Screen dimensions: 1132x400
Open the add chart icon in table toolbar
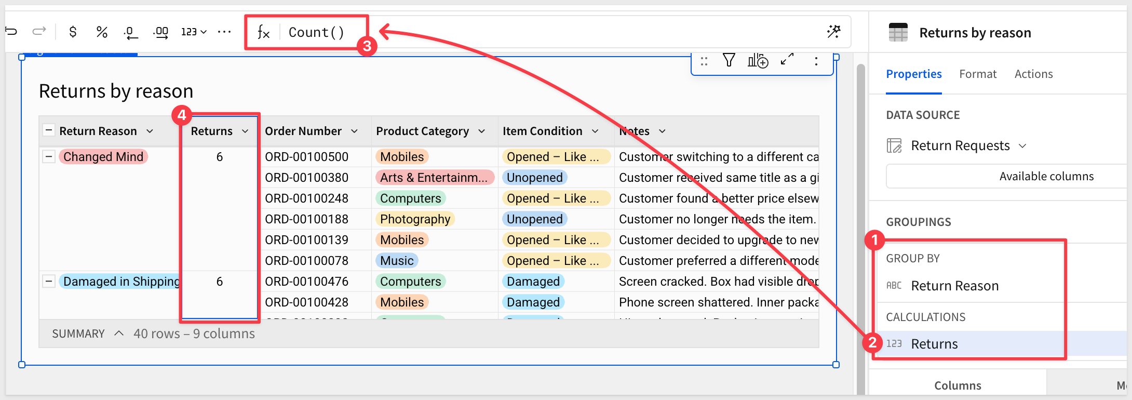pyautogui.click(x=758, y=61)
